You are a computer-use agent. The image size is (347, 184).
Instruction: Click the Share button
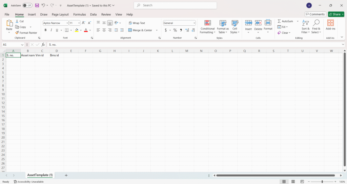pyautogui.click(x=336, y=14)
